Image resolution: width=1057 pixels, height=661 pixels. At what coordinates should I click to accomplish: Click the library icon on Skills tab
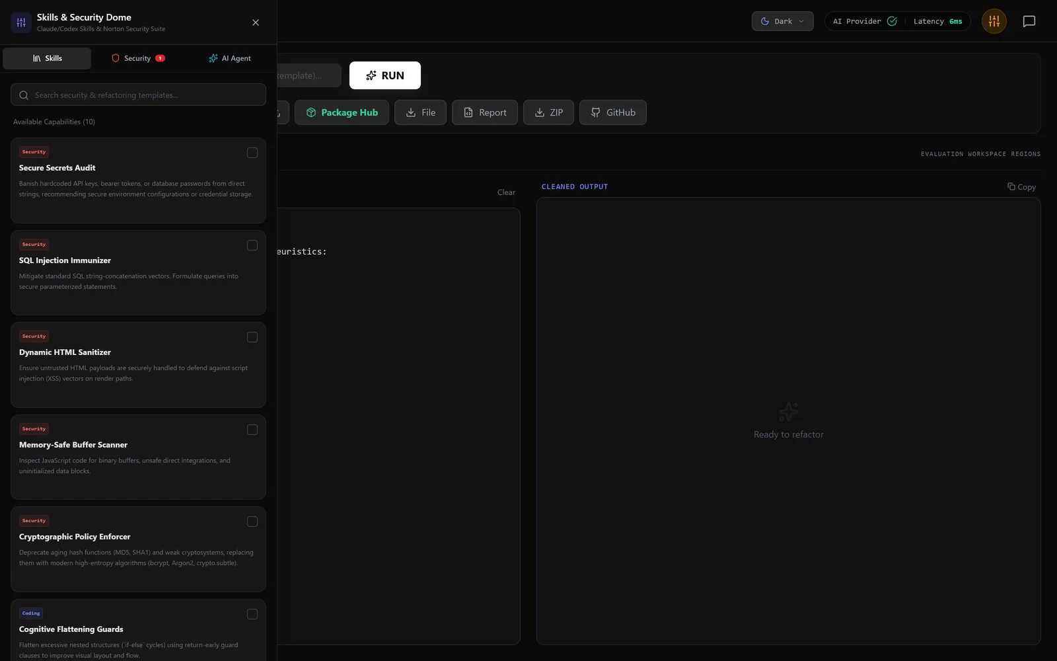pyautogui.click(x=37, y=58)
